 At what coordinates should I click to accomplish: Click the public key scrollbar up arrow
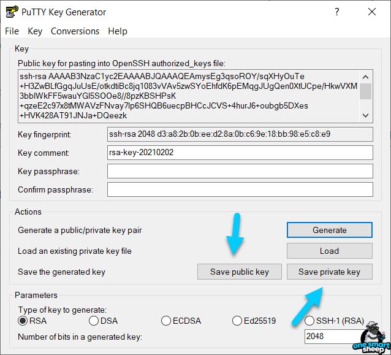(x=366, y=77)
